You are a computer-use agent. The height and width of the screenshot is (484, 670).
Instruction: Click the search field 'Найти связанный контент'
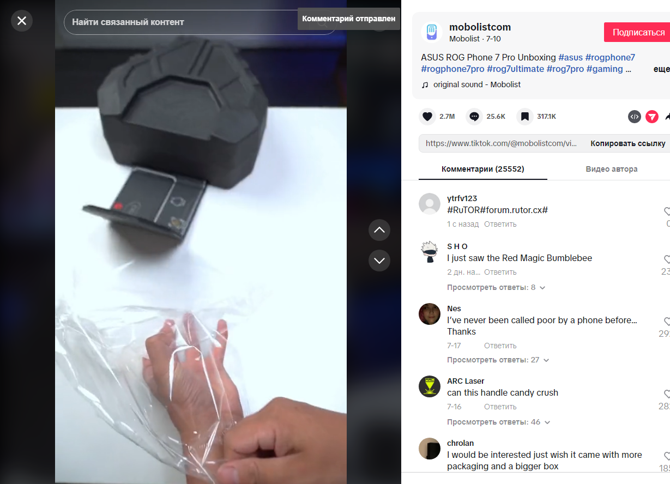(x=200, y=22)
